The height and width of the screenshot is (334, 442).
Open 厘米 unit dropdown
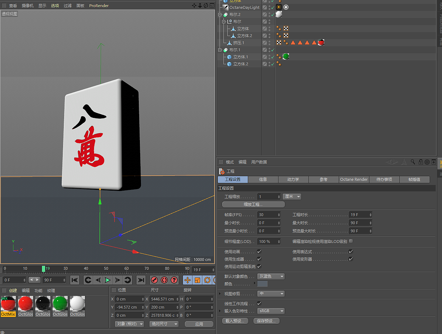point(292,197)
